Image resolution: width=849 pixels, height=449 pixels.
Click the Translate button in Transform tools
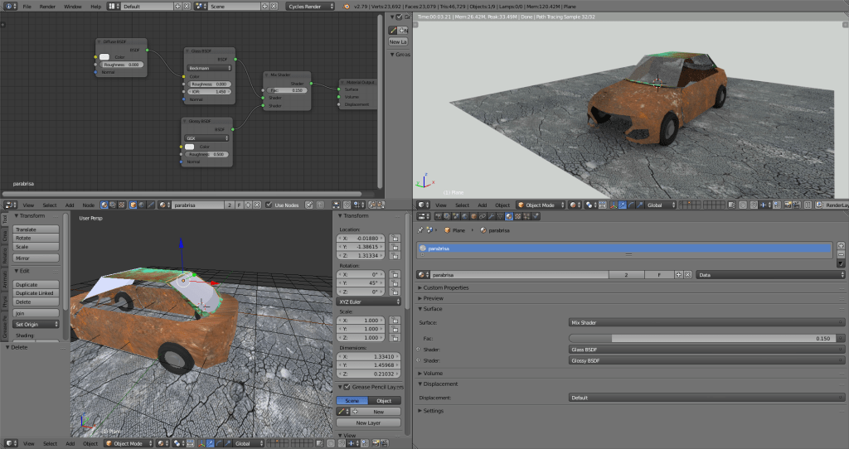[x=37, y=229]
